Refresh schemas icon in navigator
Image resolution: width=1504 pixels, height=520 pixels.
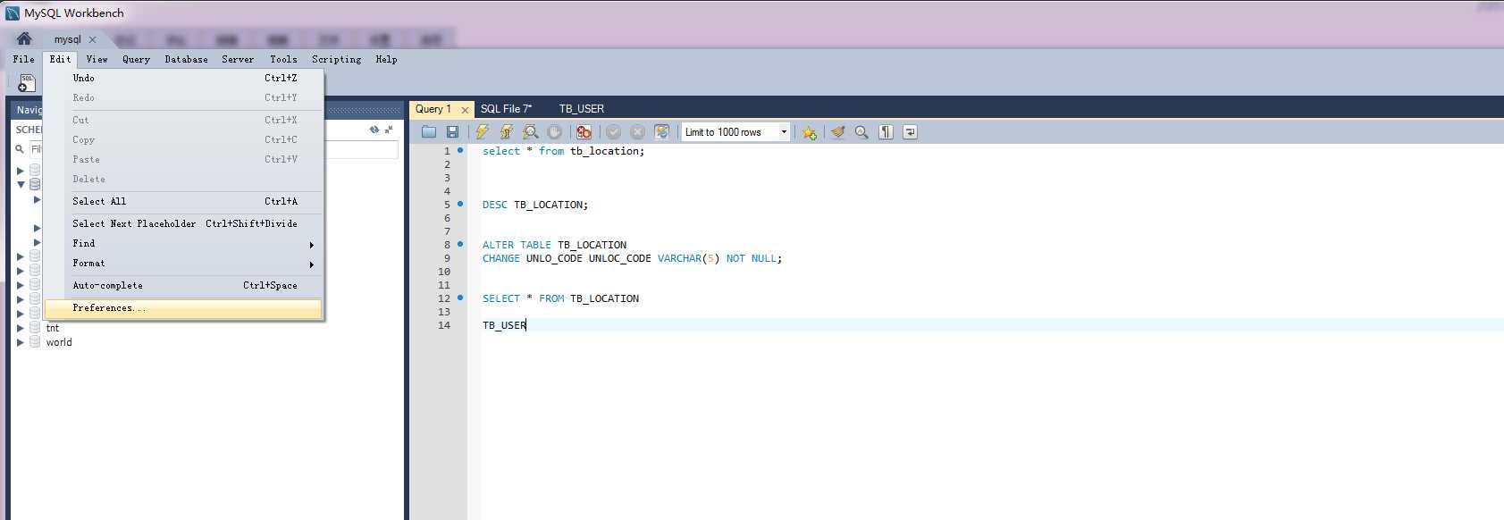point(374,130)
